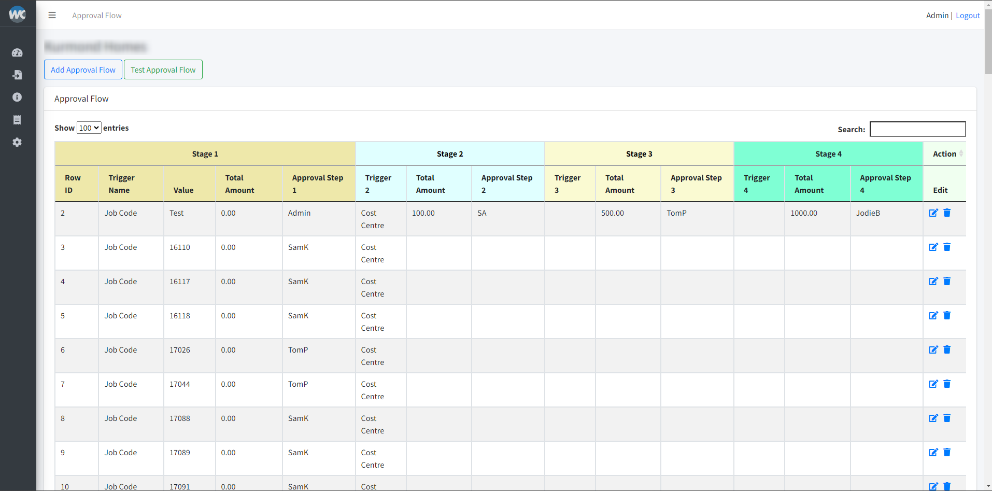This screenshot has height=491, width=992.
Task: Delete row 5 with value 16118
Action: 947,315
